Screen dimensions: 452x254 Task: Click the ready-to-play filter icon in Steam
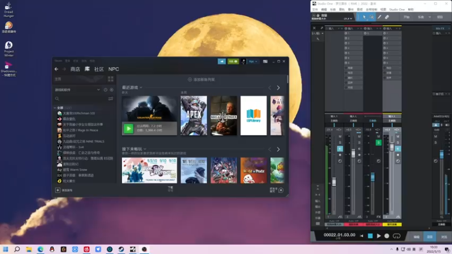(x=111, y=90)
